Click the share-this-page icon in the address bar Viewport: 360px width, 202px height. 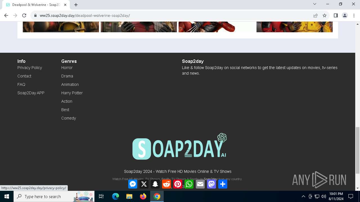(316, 15)
